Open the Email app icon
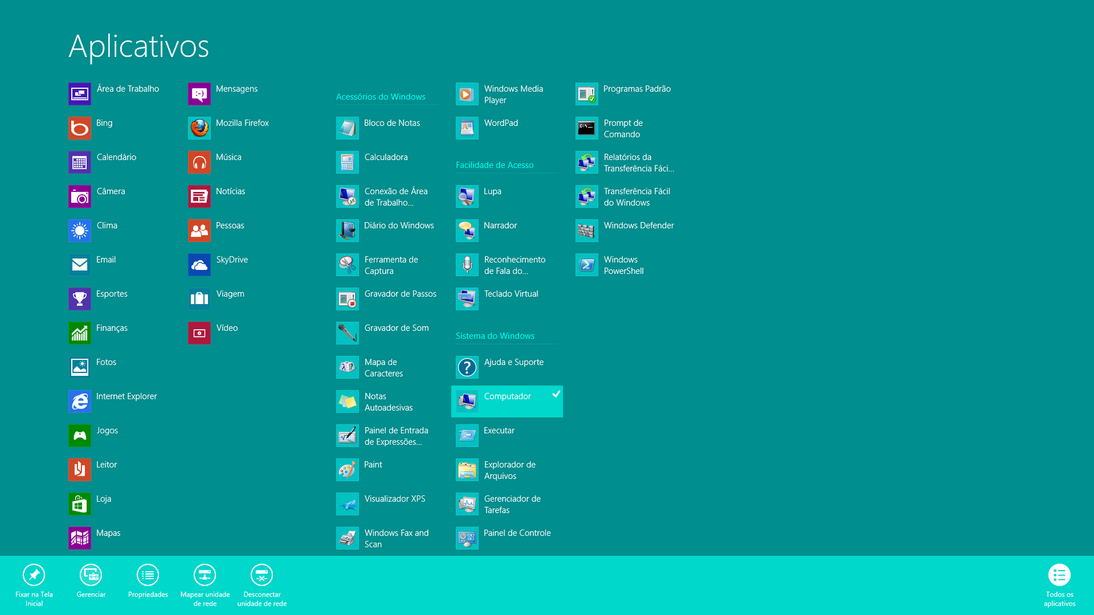Image resolution: width=1094 pixels, height=615 pixels. (79, 264)
